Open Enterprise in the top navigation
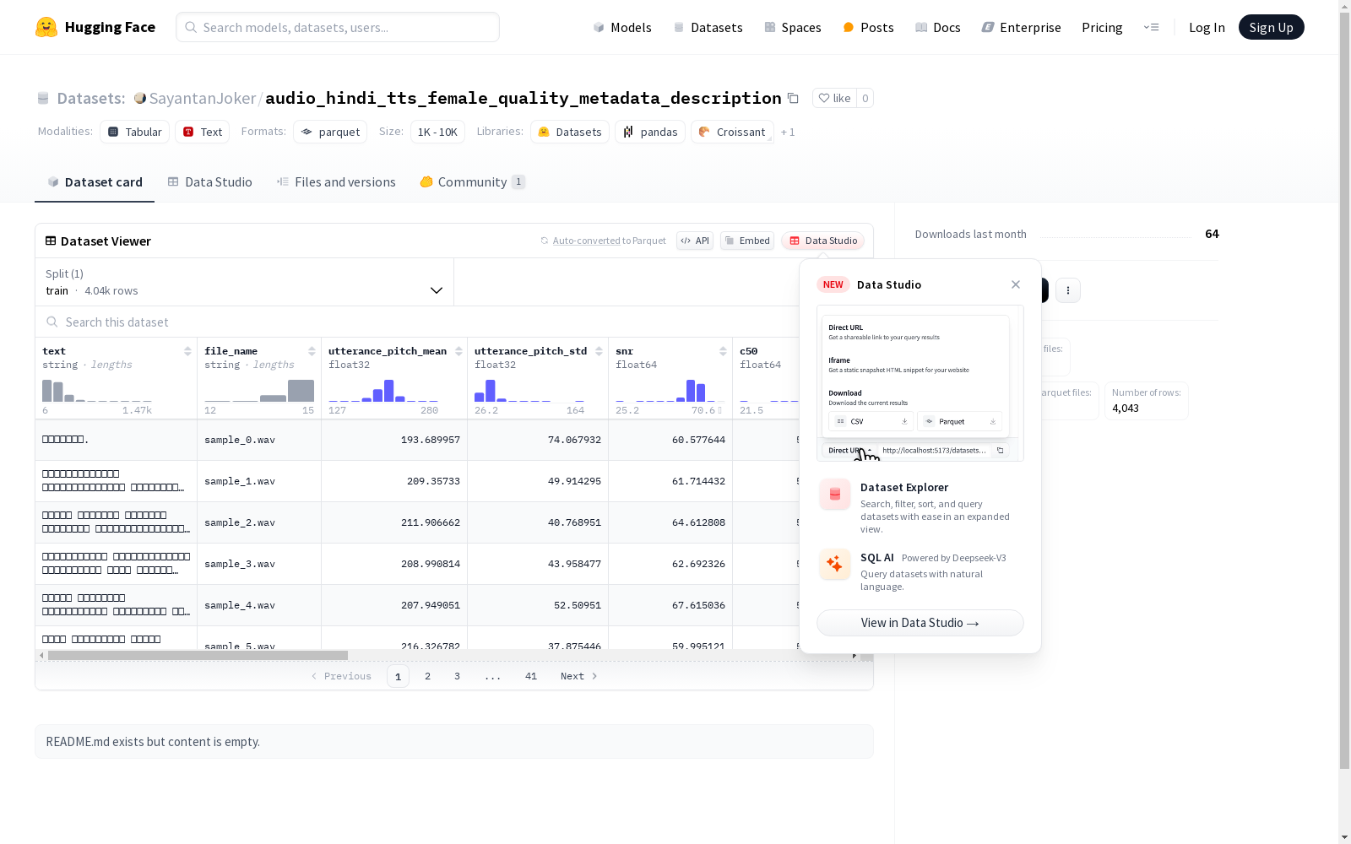The width and height of the screenshot is (1351, 844). pos(1022,27)
